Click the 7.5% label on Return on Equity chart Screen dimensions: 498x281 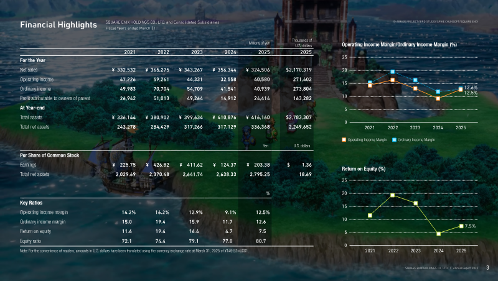tap(470, 226)
